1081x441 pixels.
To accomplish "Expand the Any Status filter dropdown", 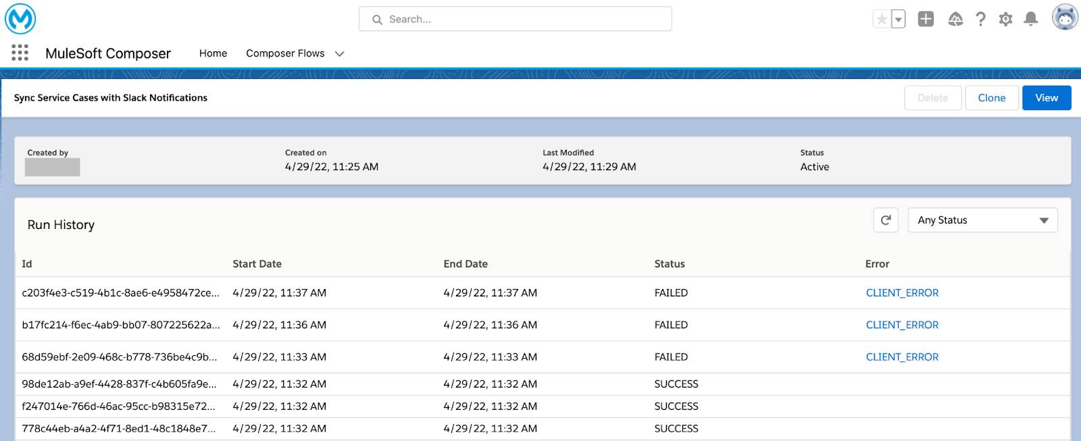I will point(982,220).
